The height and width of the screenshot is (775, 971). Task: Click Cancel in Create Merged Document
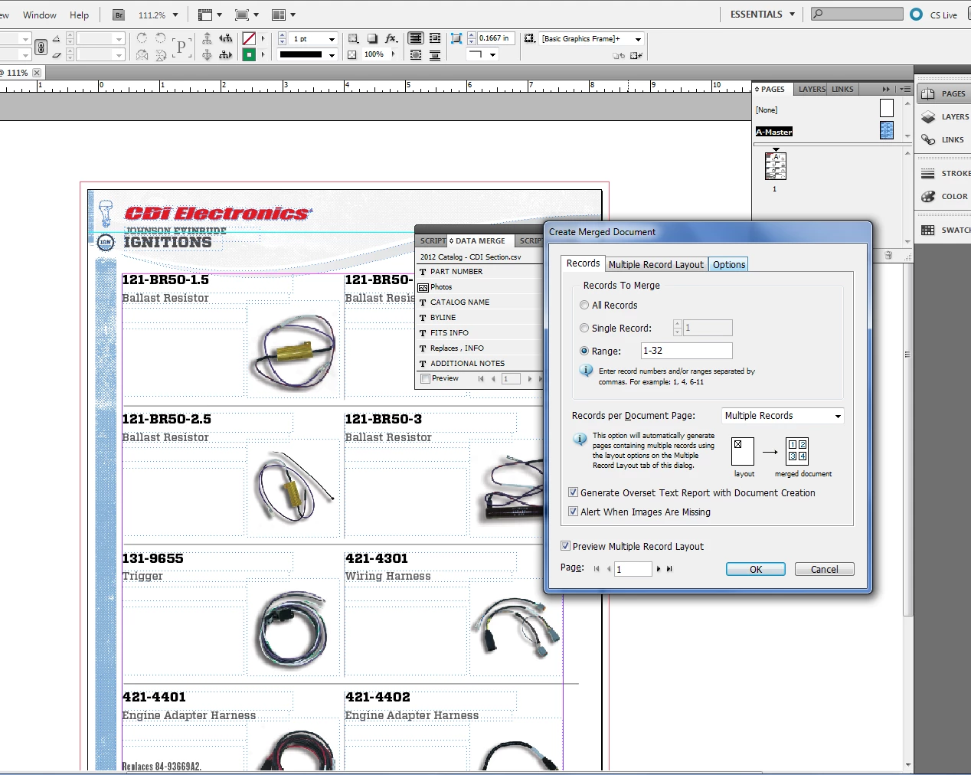[x=824, y=569]
